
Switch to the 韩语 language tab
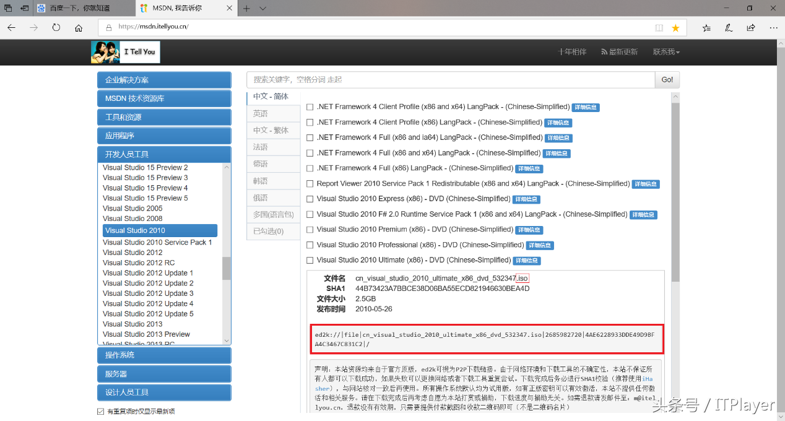[273, 181]
